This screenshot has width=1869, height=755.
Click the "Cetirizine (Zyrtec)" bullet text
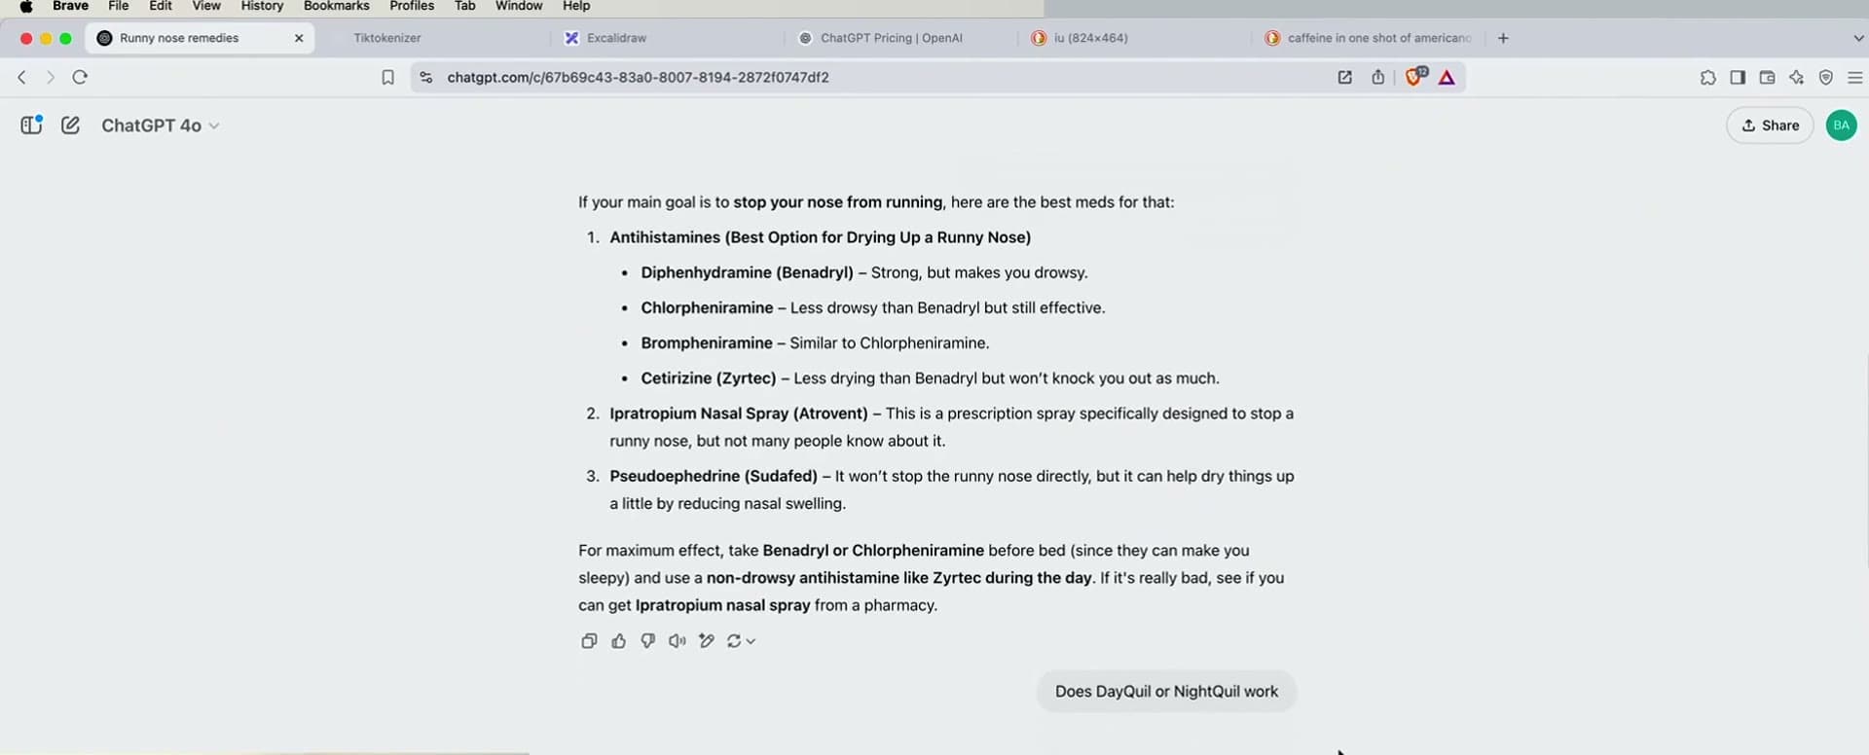[709, 377]
